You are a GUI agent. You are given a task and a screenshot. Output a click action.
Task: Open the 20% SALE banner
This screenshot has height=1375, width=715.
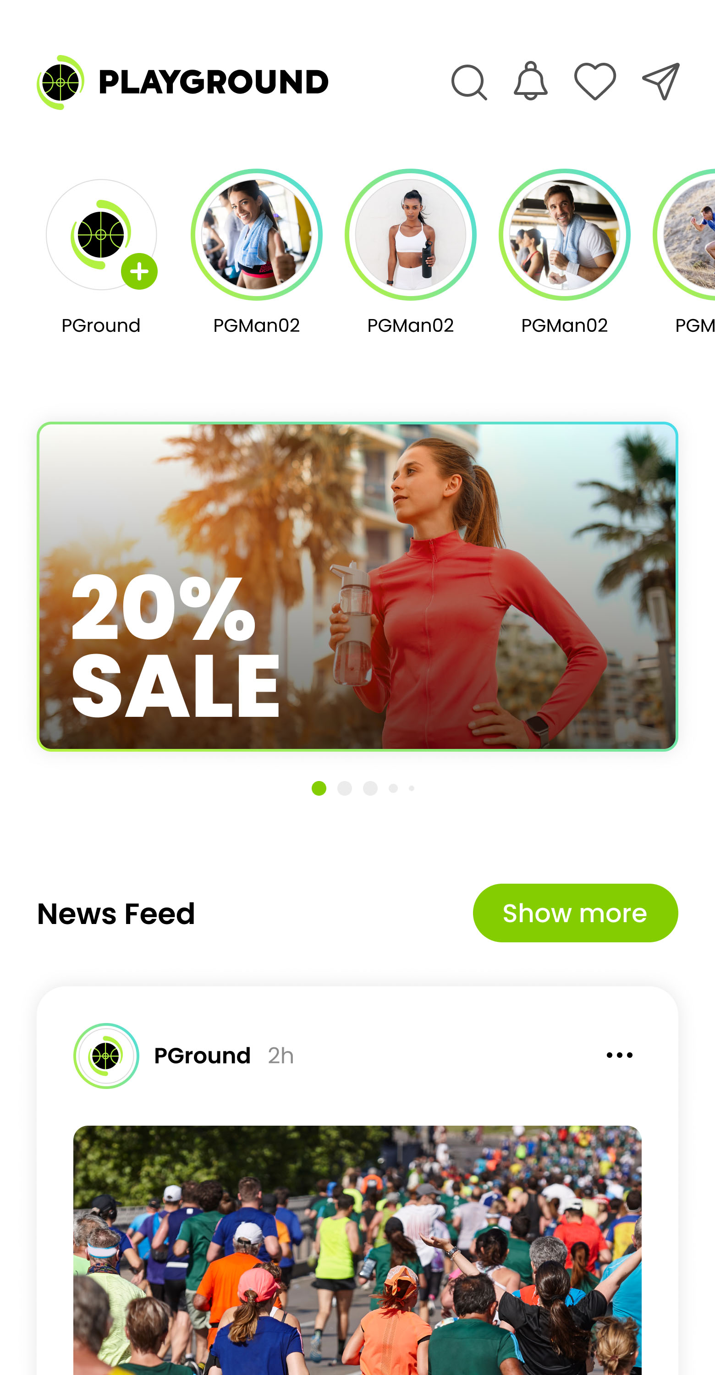[357, 587]
